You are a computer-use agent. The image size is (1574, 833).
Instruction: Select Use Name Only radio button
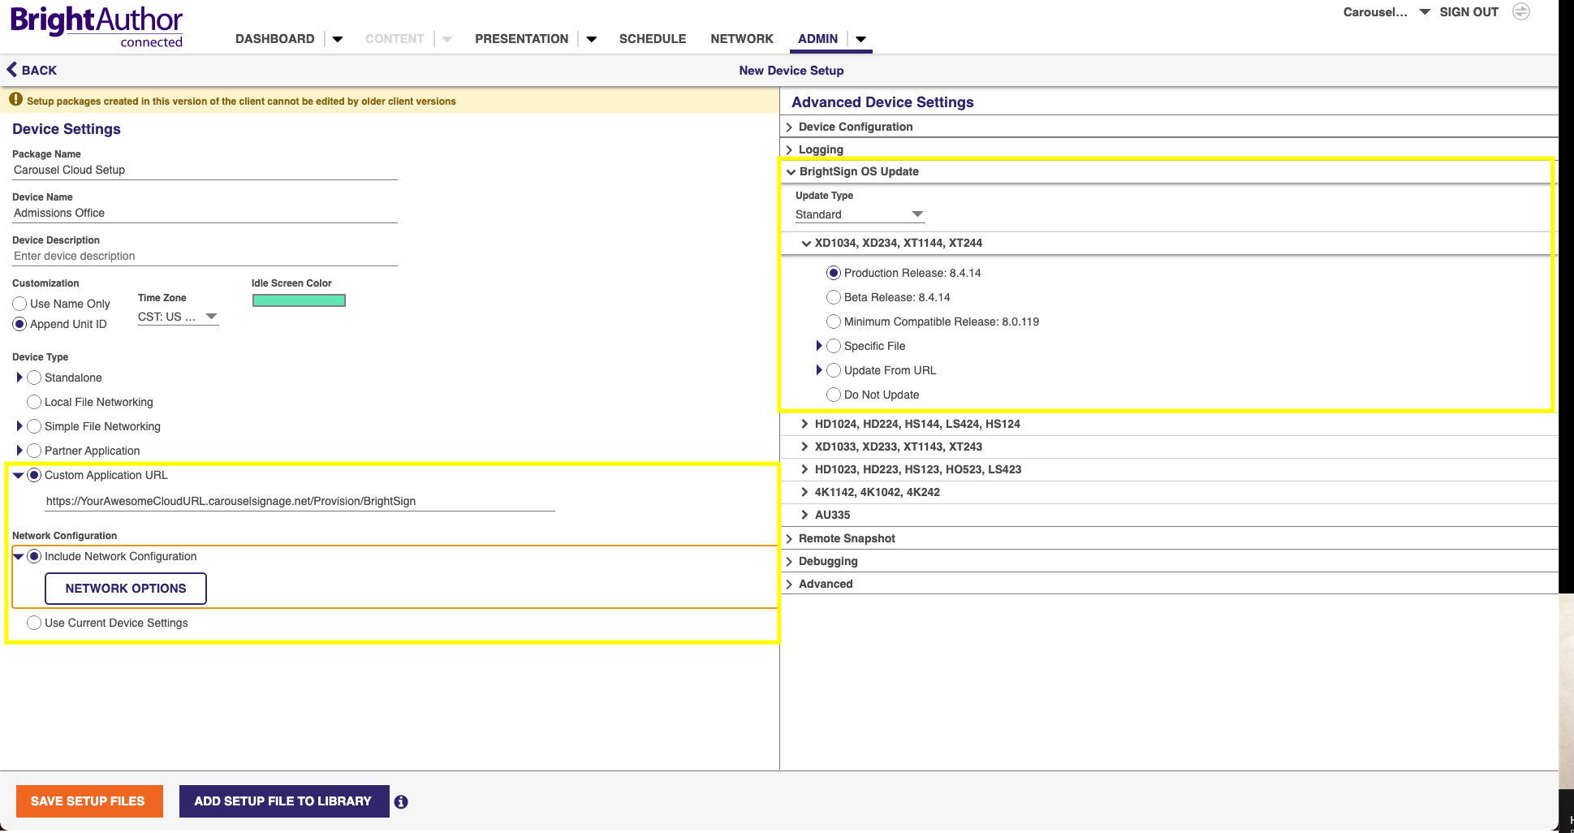[x=19, y=304]
